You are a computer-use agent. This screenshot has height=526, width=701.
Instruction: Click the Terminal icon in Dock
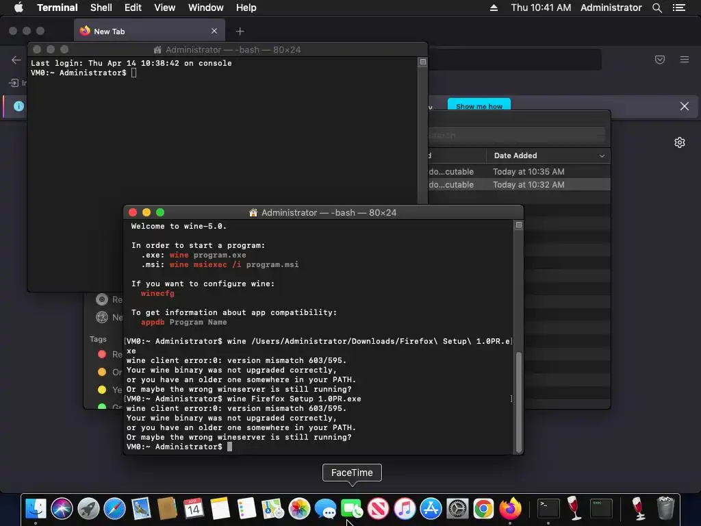point(548,509)
